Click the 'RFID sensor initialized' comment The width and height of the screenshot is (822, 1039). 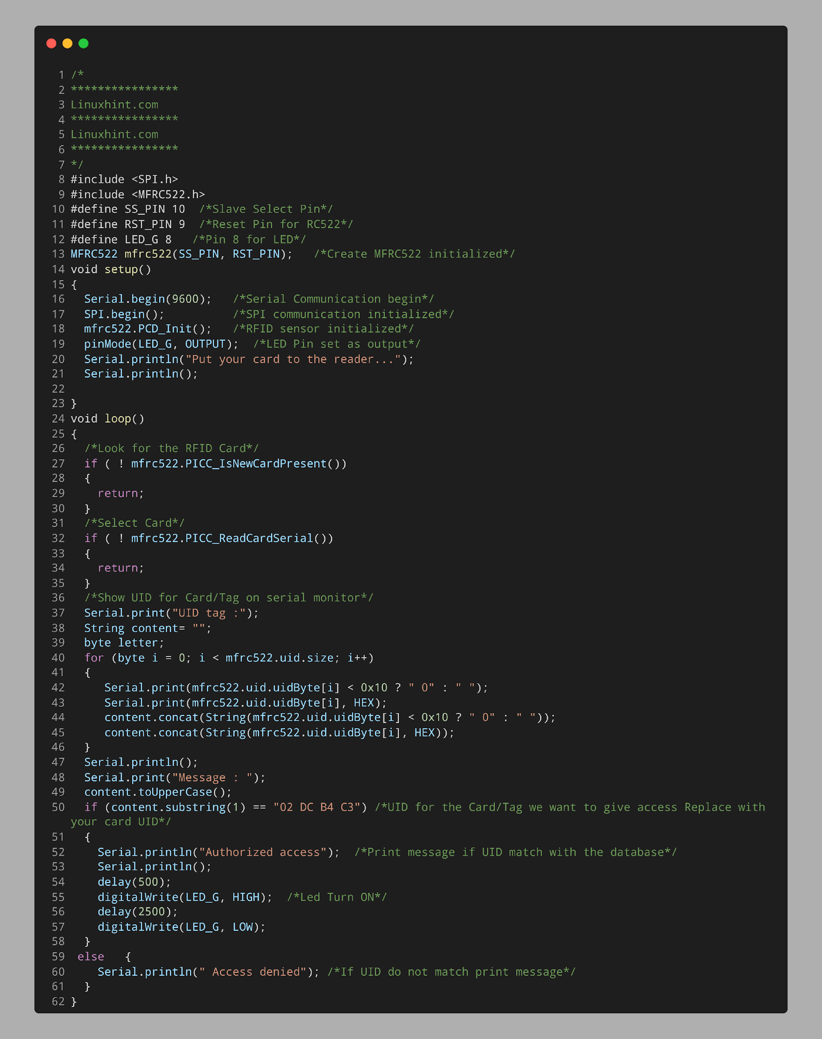[323, 329]
